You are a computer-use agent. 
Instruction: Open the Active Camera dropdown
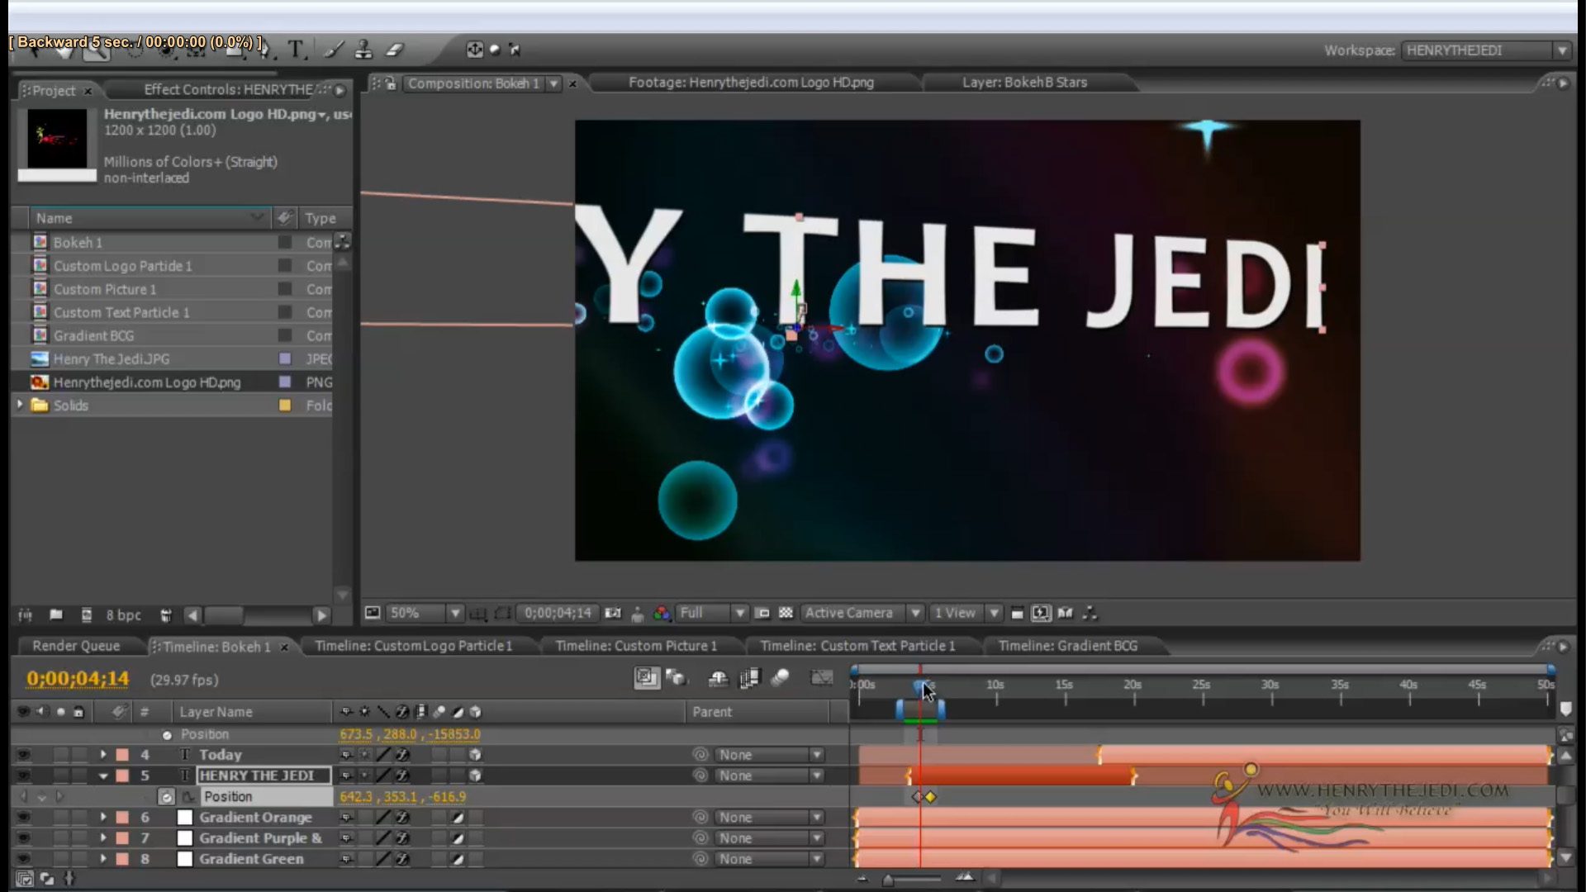click(x=862, y=613)
